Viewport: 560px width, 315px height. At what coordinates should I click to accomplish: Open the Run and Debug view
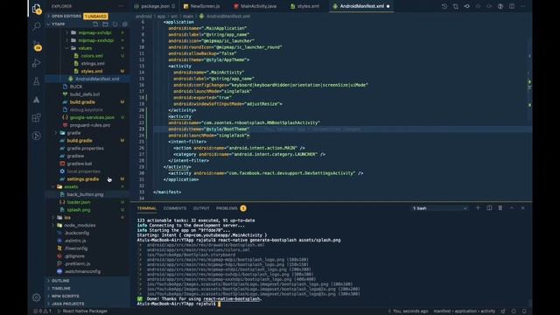point(37,63)
